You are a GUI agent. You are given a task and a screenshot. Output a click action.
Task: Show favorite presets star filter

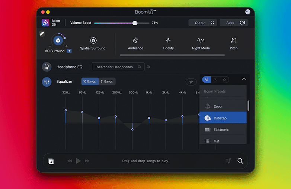click(224, 80)
